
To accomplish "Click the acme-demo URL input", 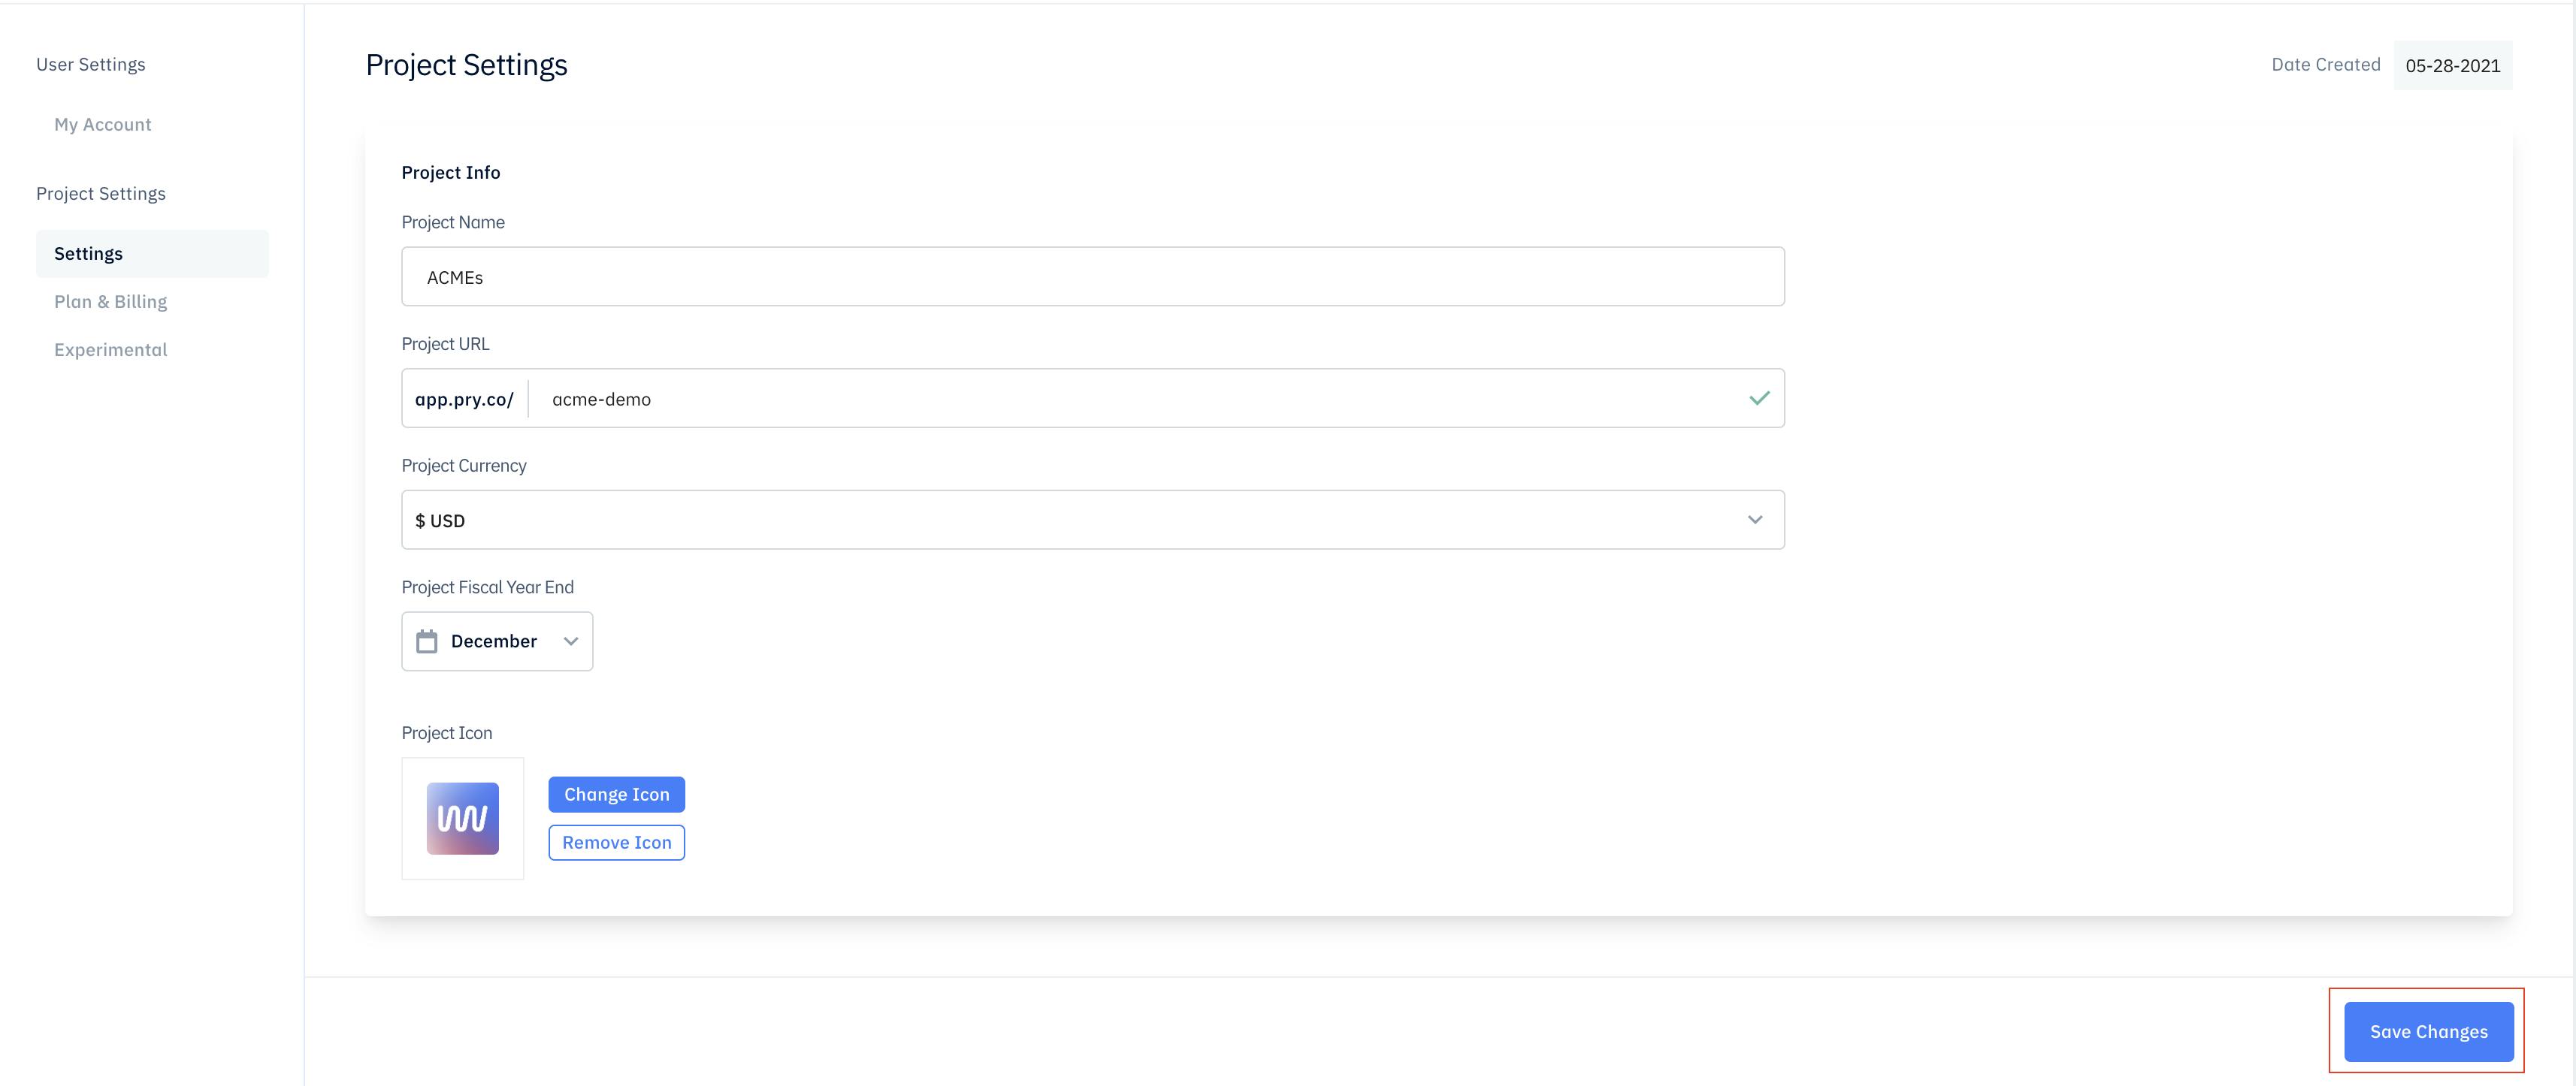I will 1140,399.
